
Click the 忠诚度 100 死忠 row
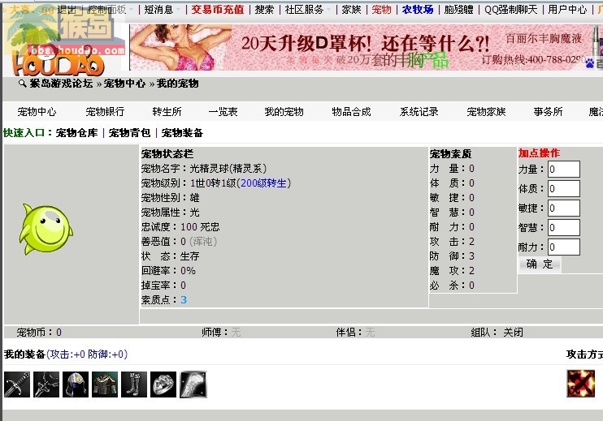[180, 227]
